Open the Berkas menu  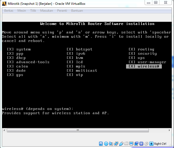[9, 11]
